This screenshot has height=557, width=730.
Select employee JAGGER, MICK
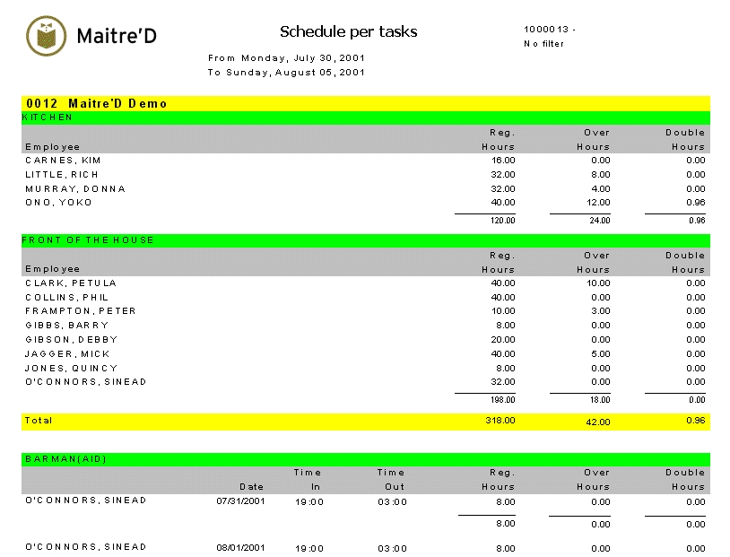[x=66, y=354]
